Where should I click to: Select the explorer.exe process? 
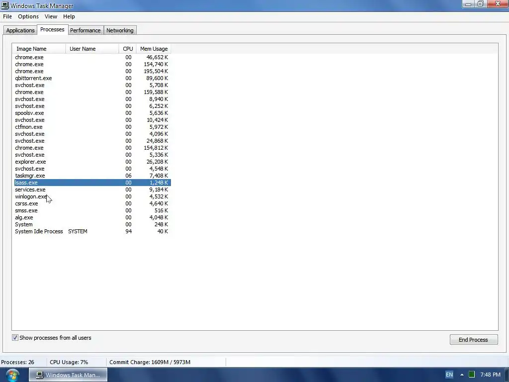pyautogui.click(x=92, y=162)
